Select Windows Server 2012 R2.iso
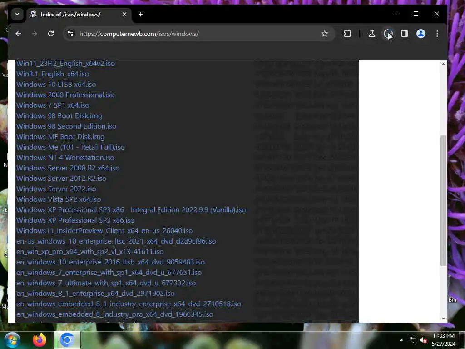The image size is (465, 349). pos(61,178)
